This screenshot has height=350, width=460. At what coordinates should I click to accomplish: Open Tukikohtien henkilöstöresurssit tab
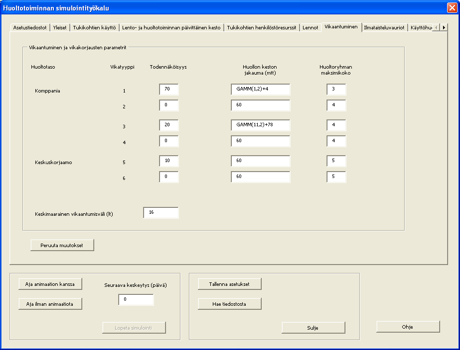(x=262, y=27)
